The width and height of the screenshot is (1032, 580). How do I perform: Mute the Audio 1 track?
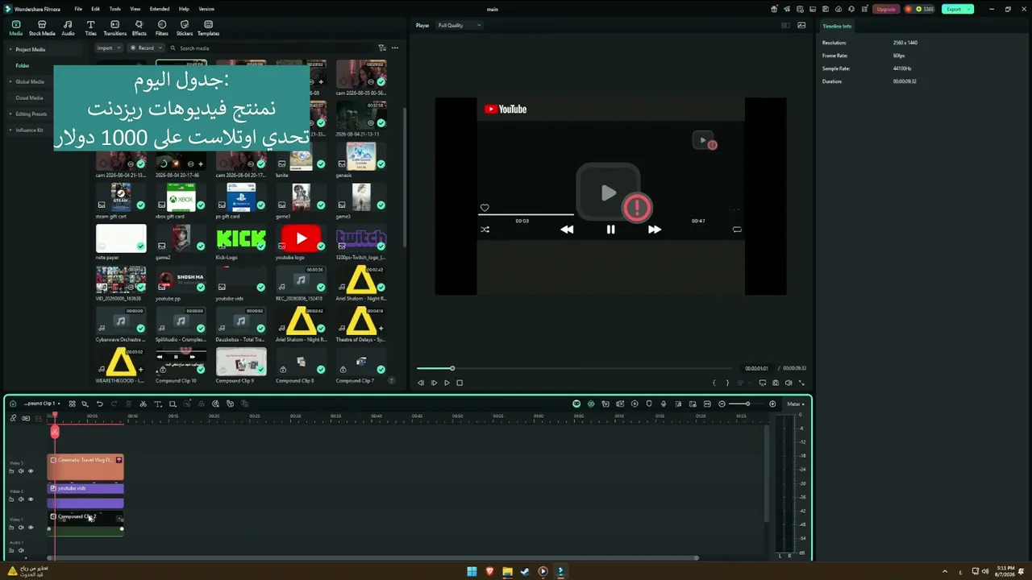click(21, 550)
